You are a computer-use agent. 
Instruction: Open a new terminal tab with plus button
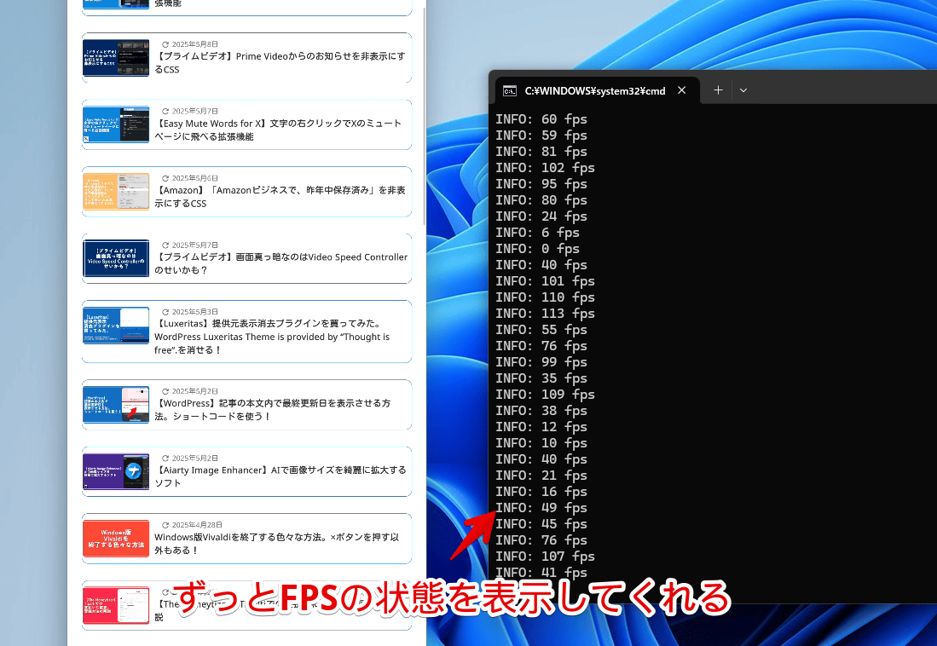(x=718, y=90)
